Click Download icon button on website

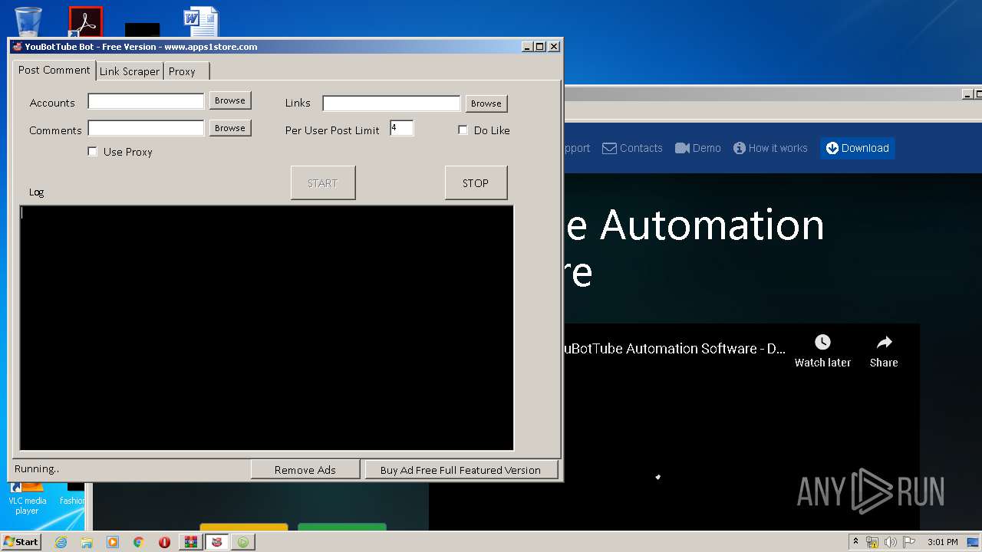point(857,148)
